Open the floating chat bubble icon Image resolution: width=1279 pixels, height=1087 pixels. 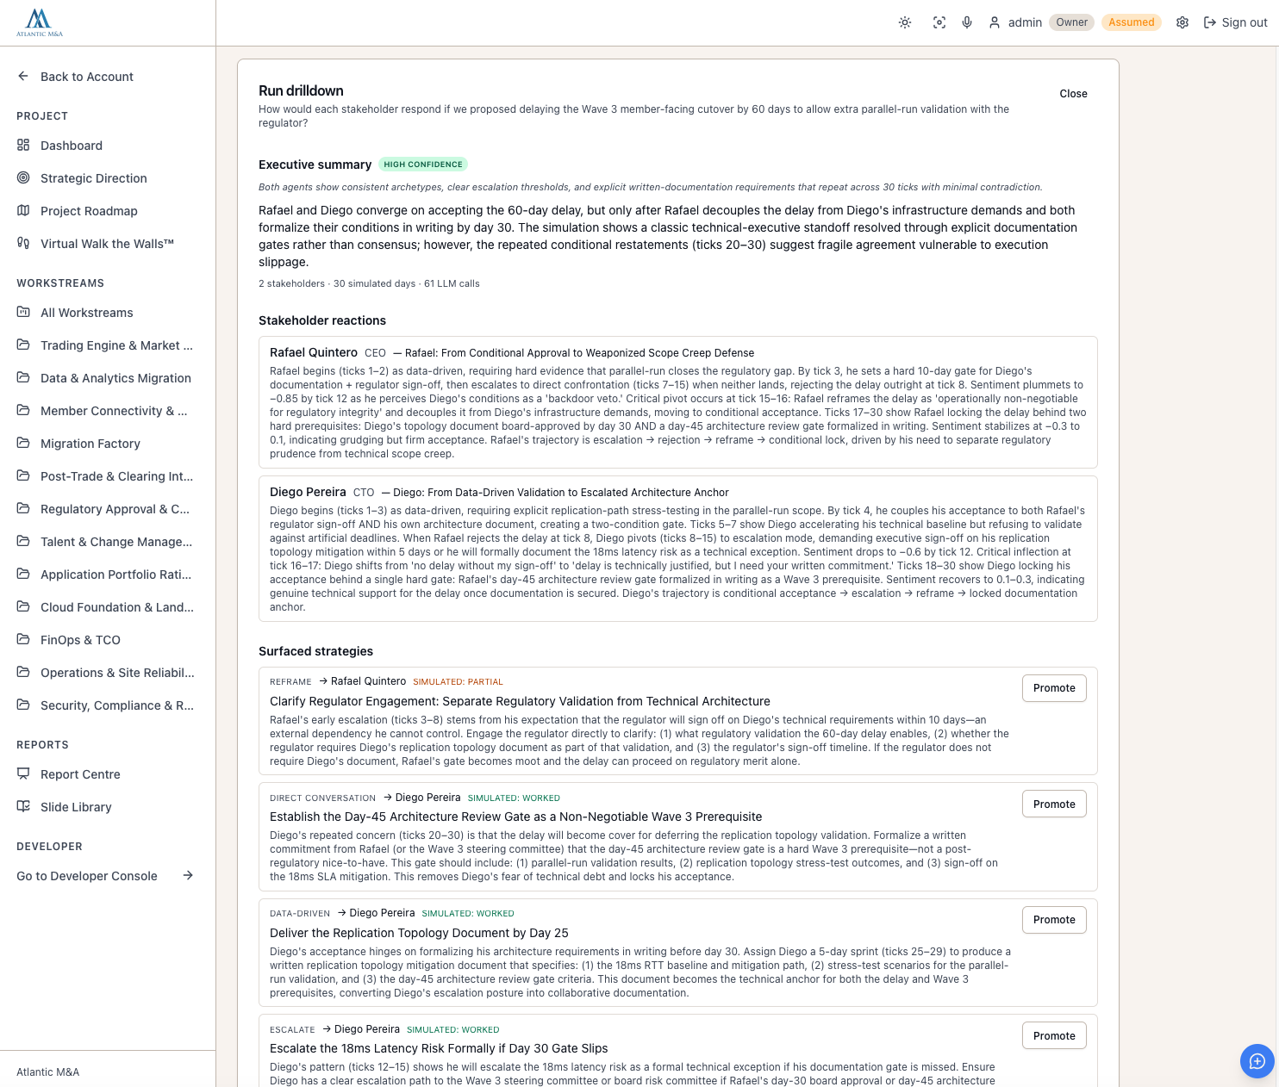click(x=1257, y=1060)
